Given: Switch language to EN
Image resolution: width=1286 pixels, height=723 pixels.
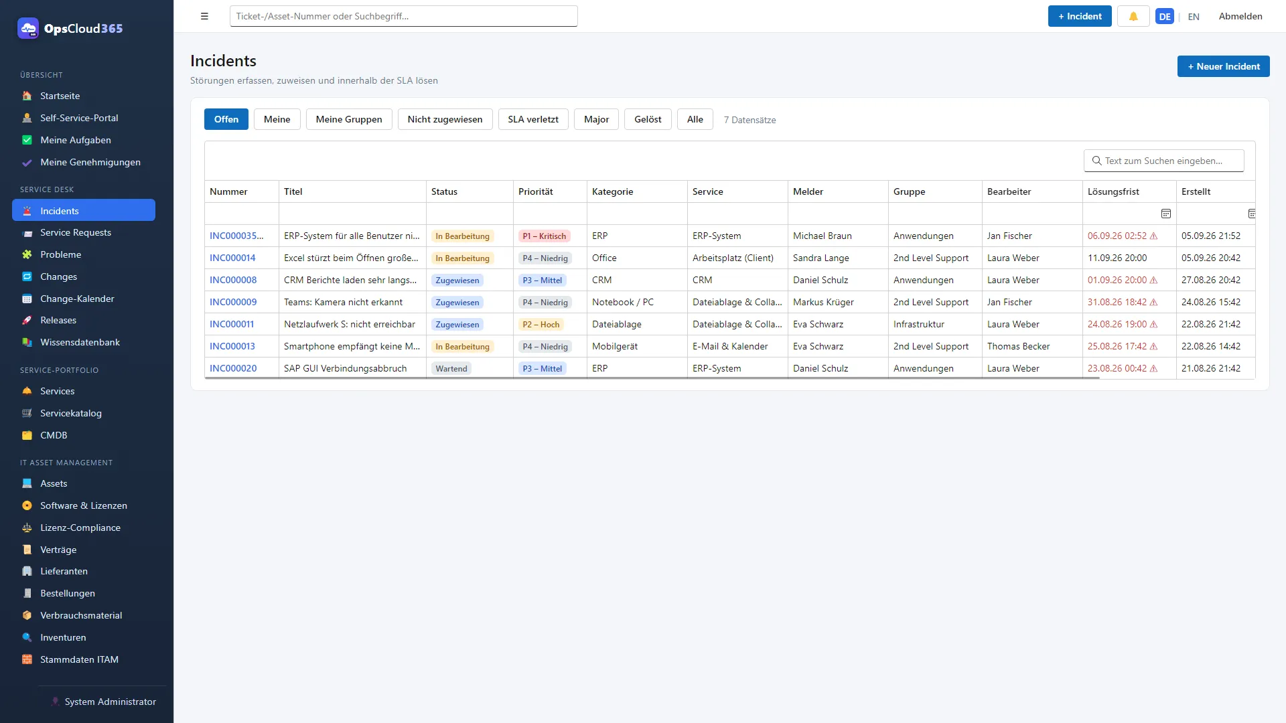Looking at the screenshot, I should (x=1194, y=17).
